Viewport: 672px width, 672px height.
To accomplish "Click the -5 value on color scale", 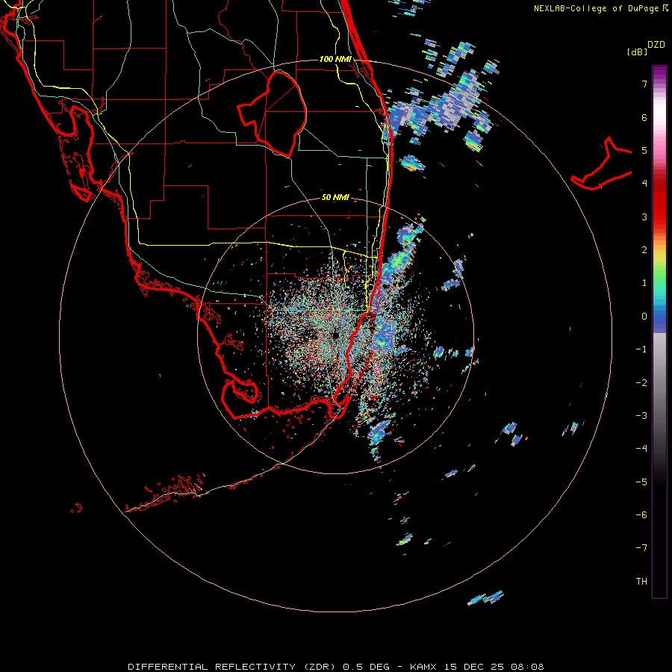I will click(641, 482).
